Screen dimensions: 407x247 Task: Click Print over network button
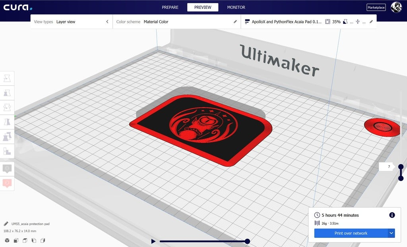(351, 233)
